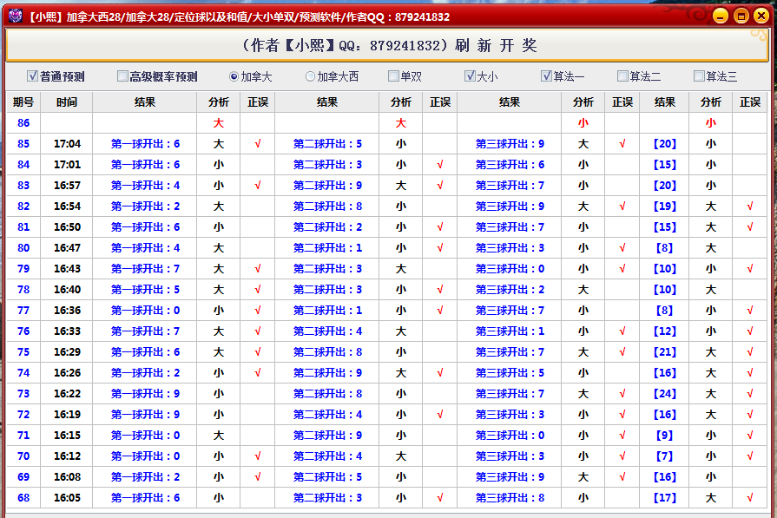Minimize the prediction software window
This screenshot has height=518, width=777.
point(720,16)
